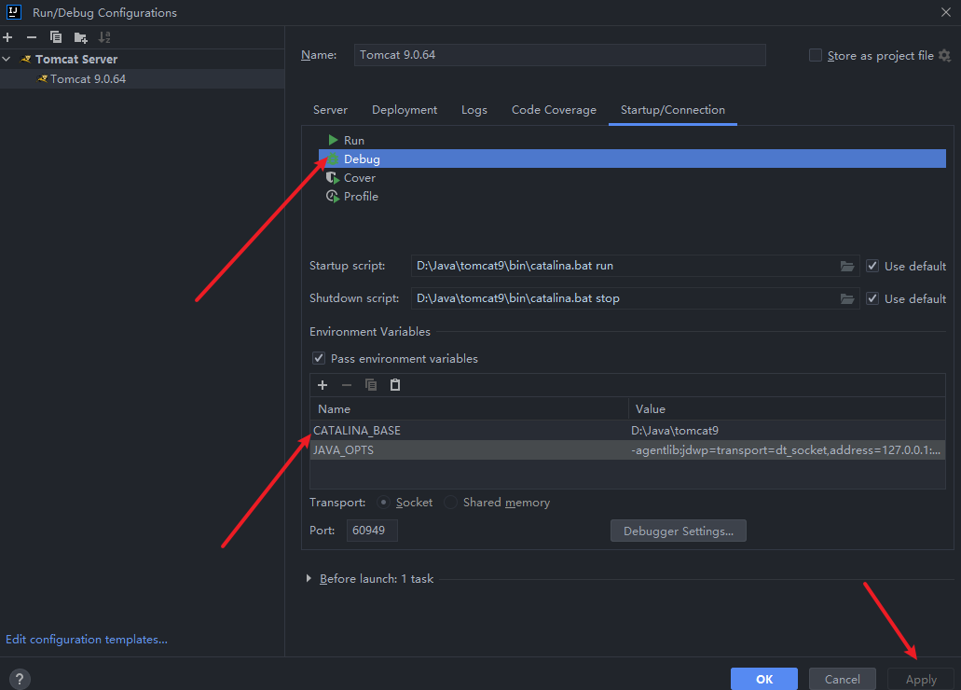
Task: Click the help question mark icon
Action: click(x=20, y=679)
